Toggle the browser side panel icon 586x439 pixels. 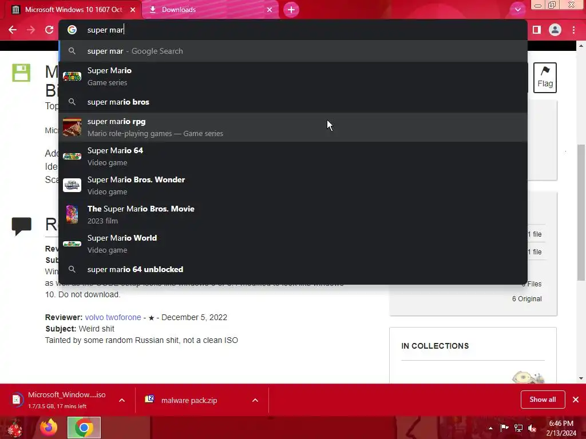[536, 30]
